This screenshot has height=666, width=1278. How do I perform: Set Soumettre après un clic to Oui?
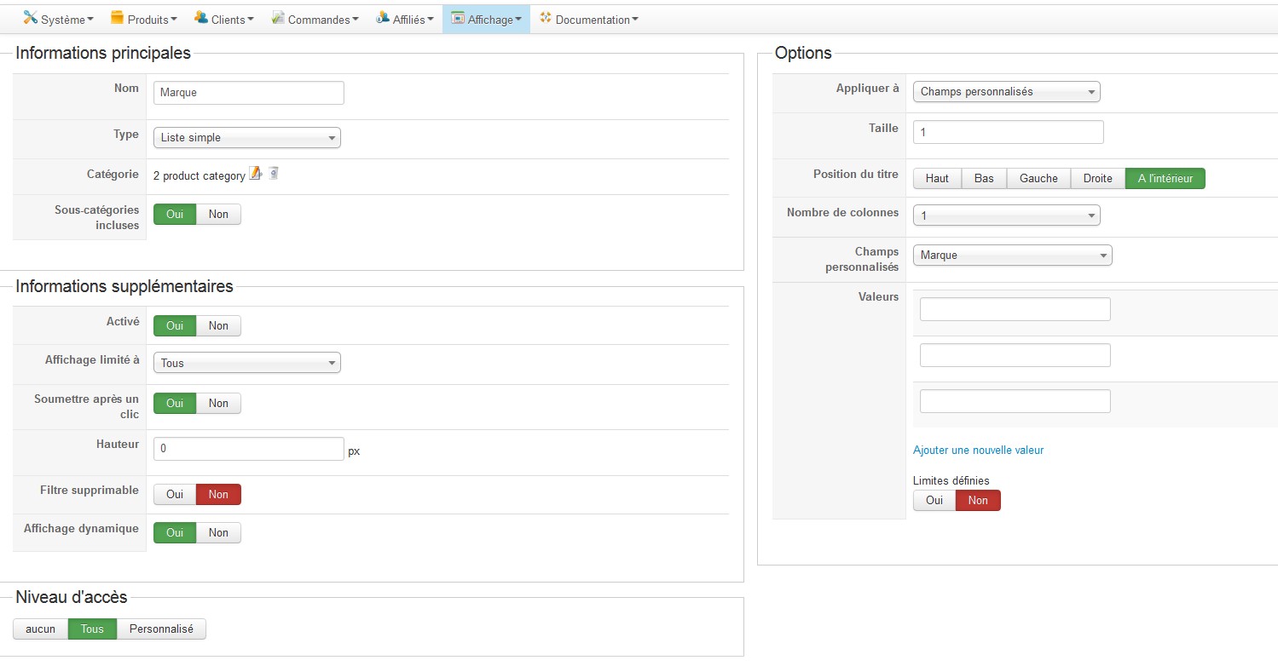(x=175, y=403)
